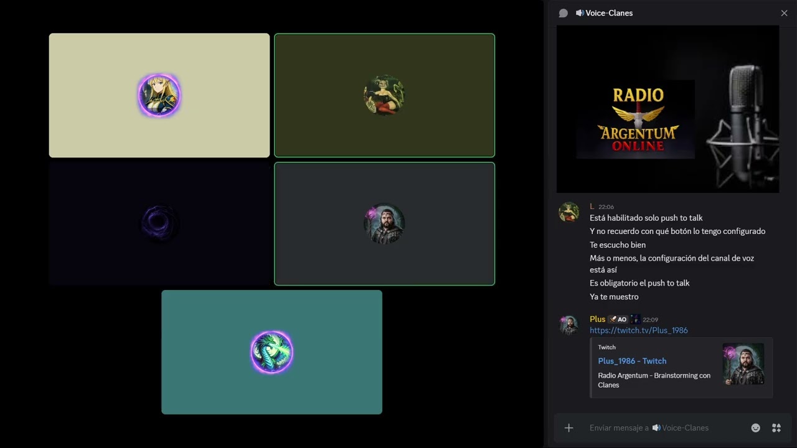This screenshot has height=448, width=797.
Task: Open the emoji picker in message bar
Action: point(755,427)
